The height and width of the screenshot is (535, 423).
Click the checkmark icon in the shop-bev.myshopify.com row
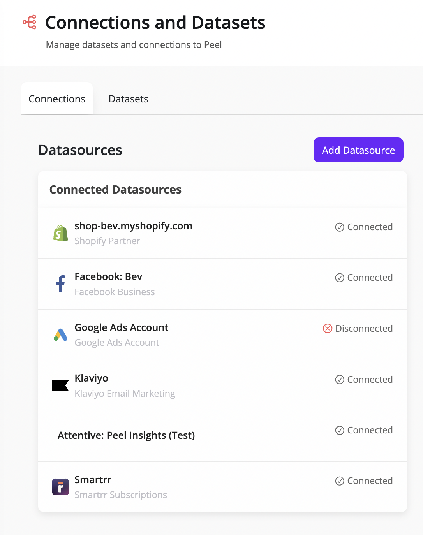pyautogui.click(x=340, y=227)
